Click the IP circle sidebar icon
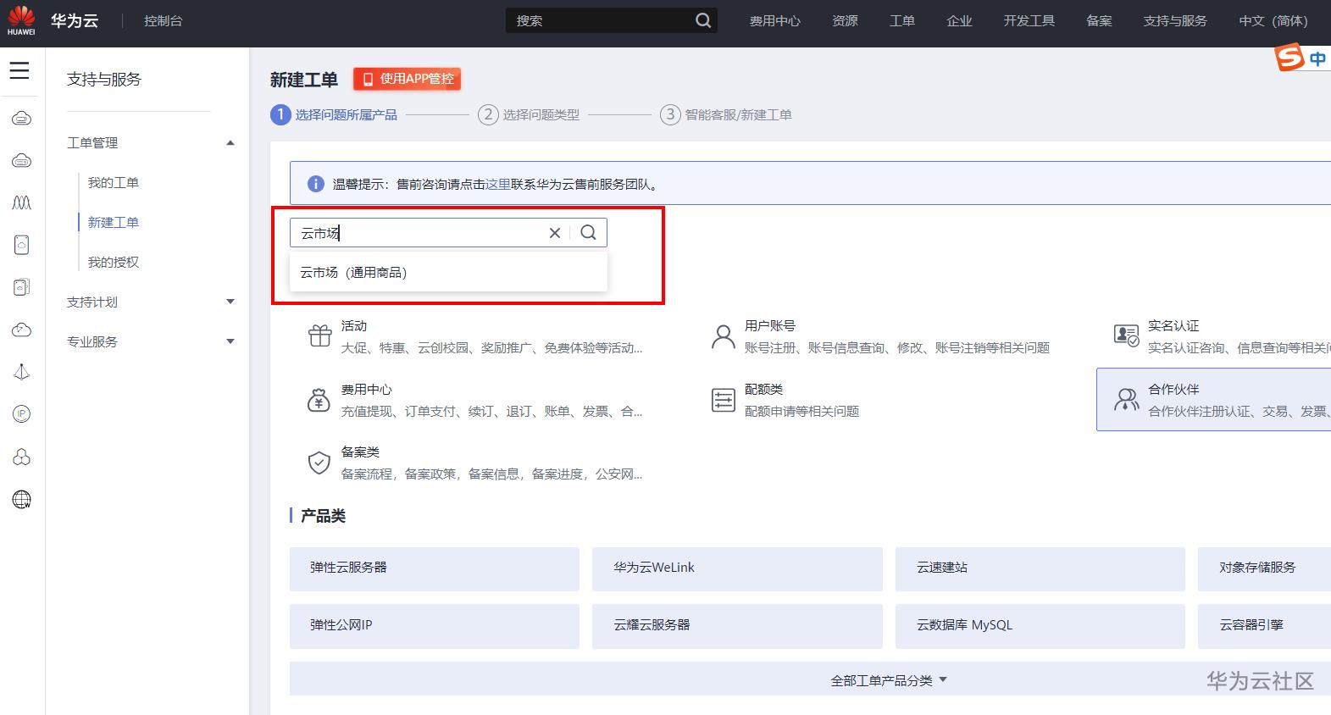The height and width of the screenshot is (715, 1331). (x=22, y=414)
